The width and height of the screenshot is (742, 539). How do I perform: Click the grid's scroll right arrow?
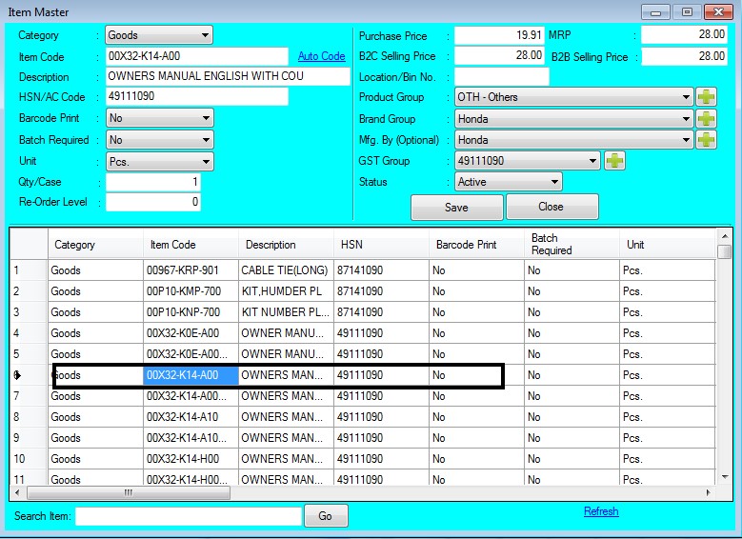pos(709,492)
